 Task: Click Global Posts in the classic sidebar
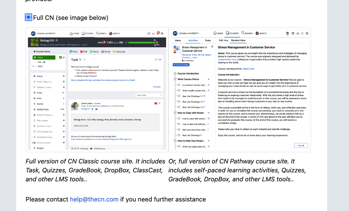[43, 109]
